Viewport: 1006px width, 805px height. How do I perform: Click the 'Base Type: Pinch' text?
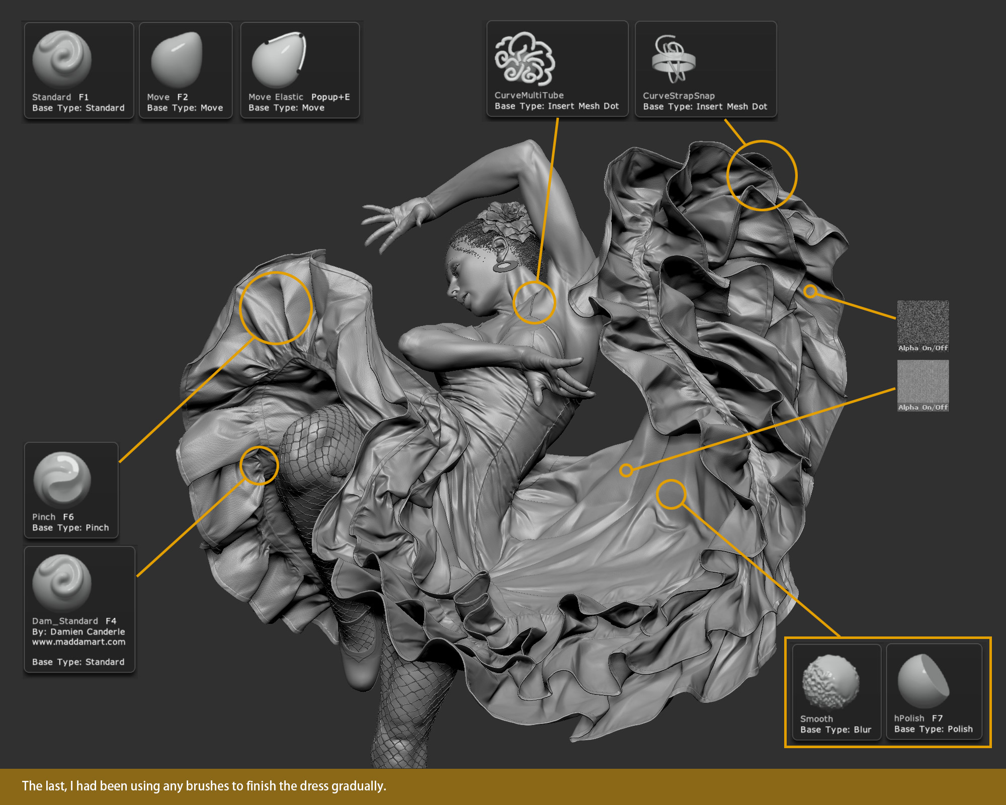coord(70,528)
